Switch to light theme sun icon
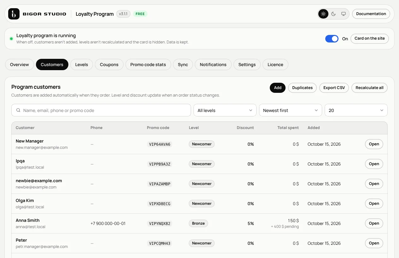 coord(323,14)
